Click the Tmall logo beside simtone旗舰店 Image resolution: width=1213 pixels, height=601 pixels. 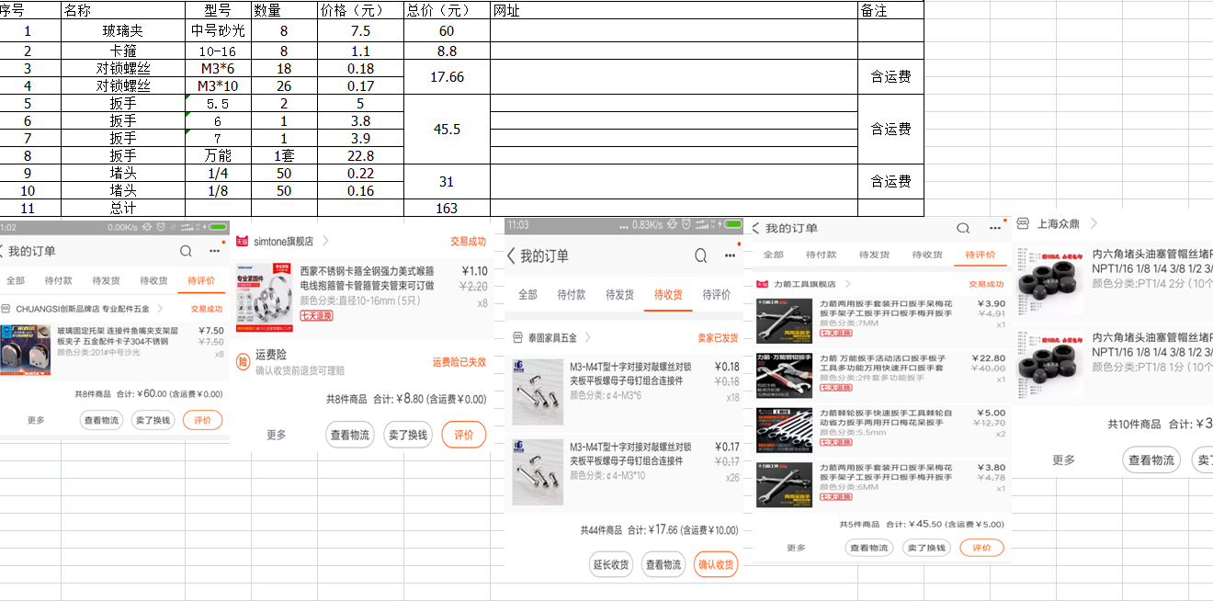click(243, 242)
